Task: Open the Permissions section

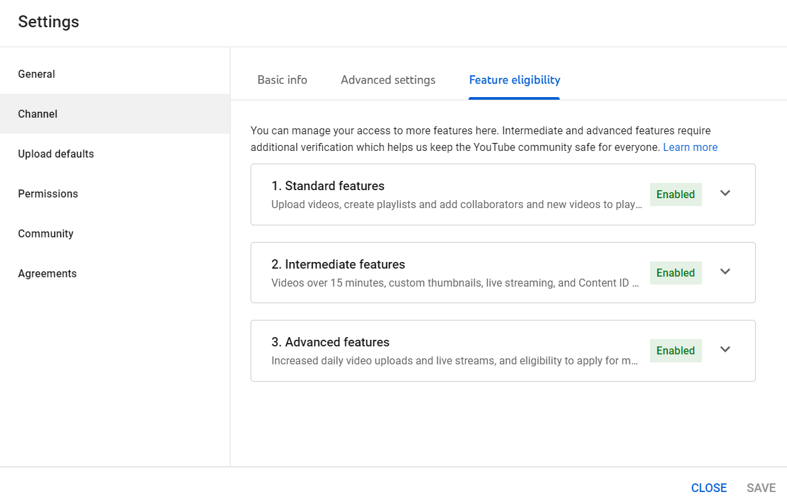Action: point(48,193)
